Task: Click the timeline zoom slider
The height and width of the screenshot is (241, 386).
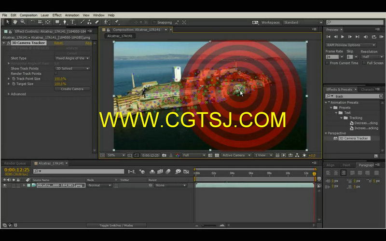Action: (x=209, y=225)
